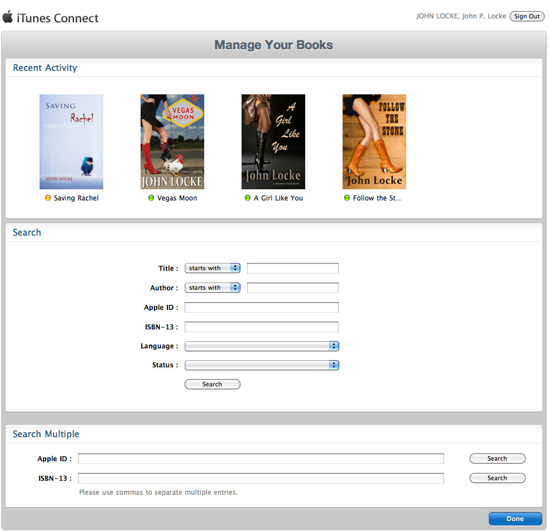Image resolution: width=549 pixels, height=531 pixels.
Task: Click the green status dot beside Vegas Moon
Action: (151, 198)
